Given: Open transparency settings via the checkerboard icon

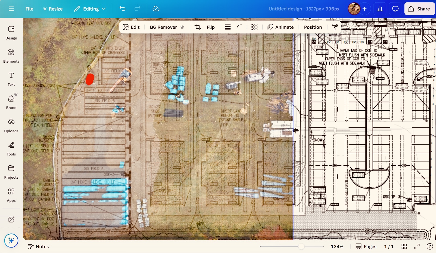Looking at the screenshot, I should pos(255,27).
